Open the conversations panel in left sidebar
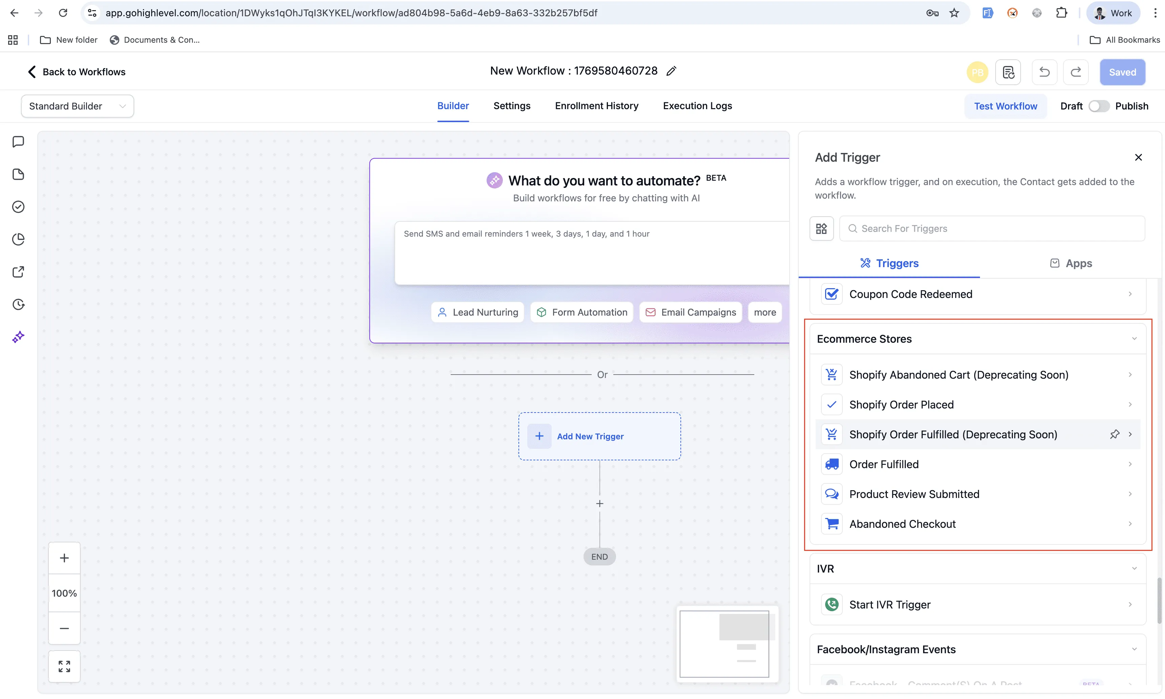This screenshot has height=699, width=1165. pos(18,141)
